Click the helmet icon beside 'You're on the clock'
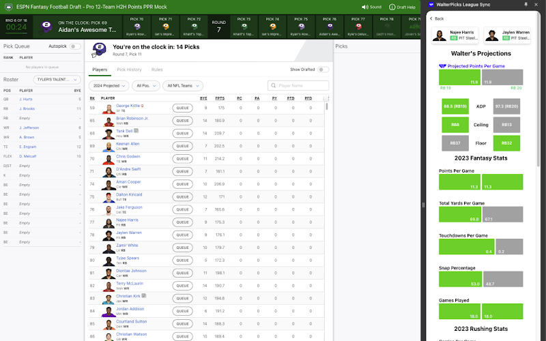 pos(99,50)
